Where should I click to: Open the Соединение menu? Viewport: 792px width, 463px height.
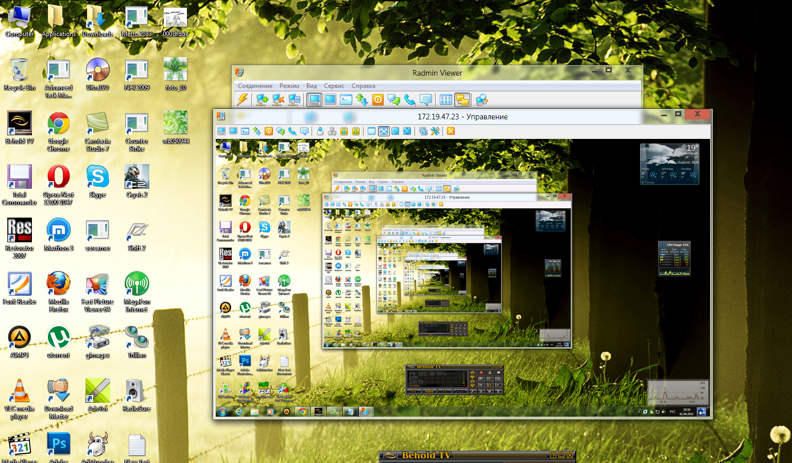point(255,86)
